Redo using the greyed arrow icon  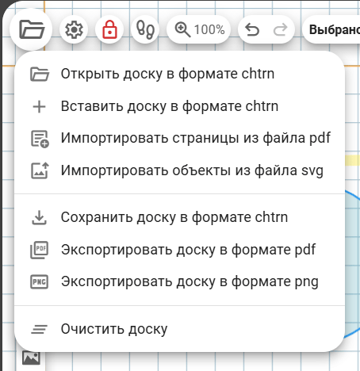point(280,29)
